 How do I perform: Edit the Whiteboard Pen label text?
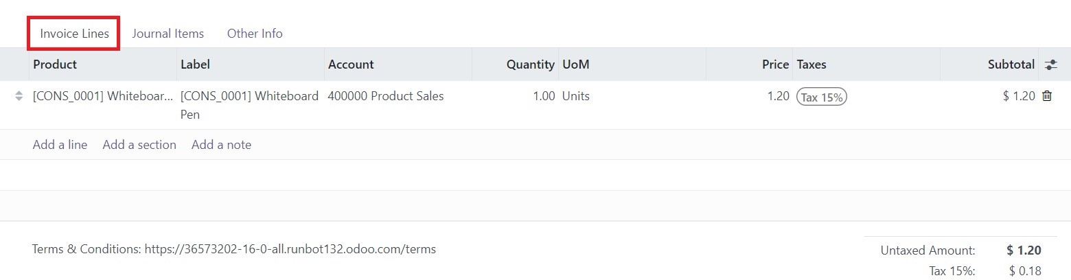point(251,105)
